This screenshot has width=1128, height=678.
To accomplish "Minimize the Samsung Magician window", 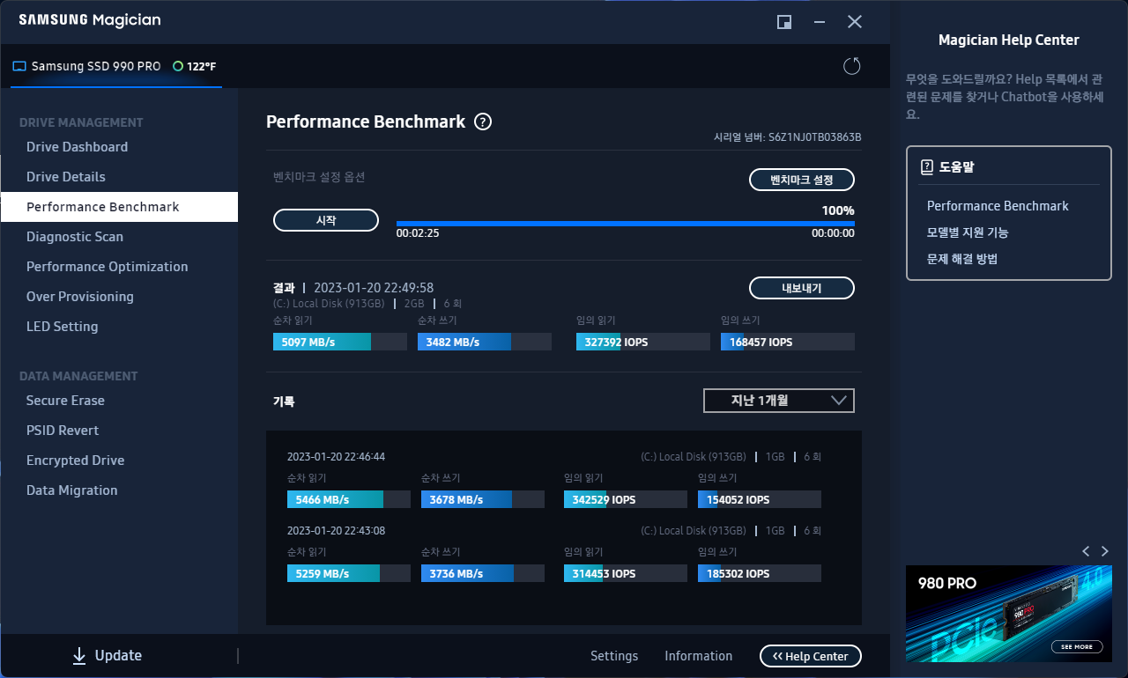I will (x=820, y=22).
